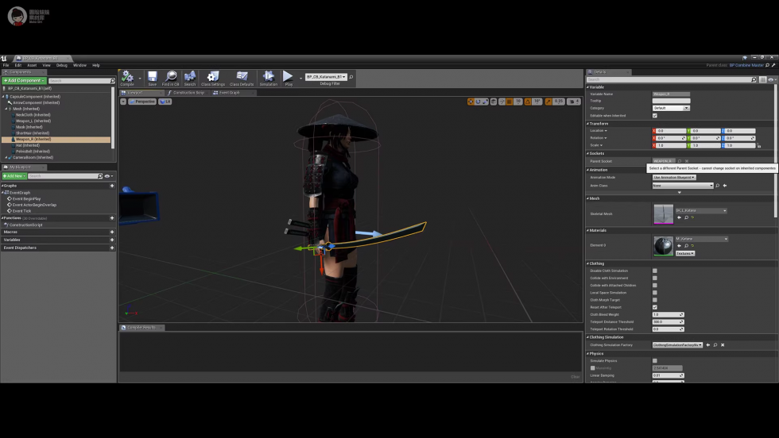779x438 pixels.
Task: Start Simulation from the toolbar
Action: coord(269,77)
